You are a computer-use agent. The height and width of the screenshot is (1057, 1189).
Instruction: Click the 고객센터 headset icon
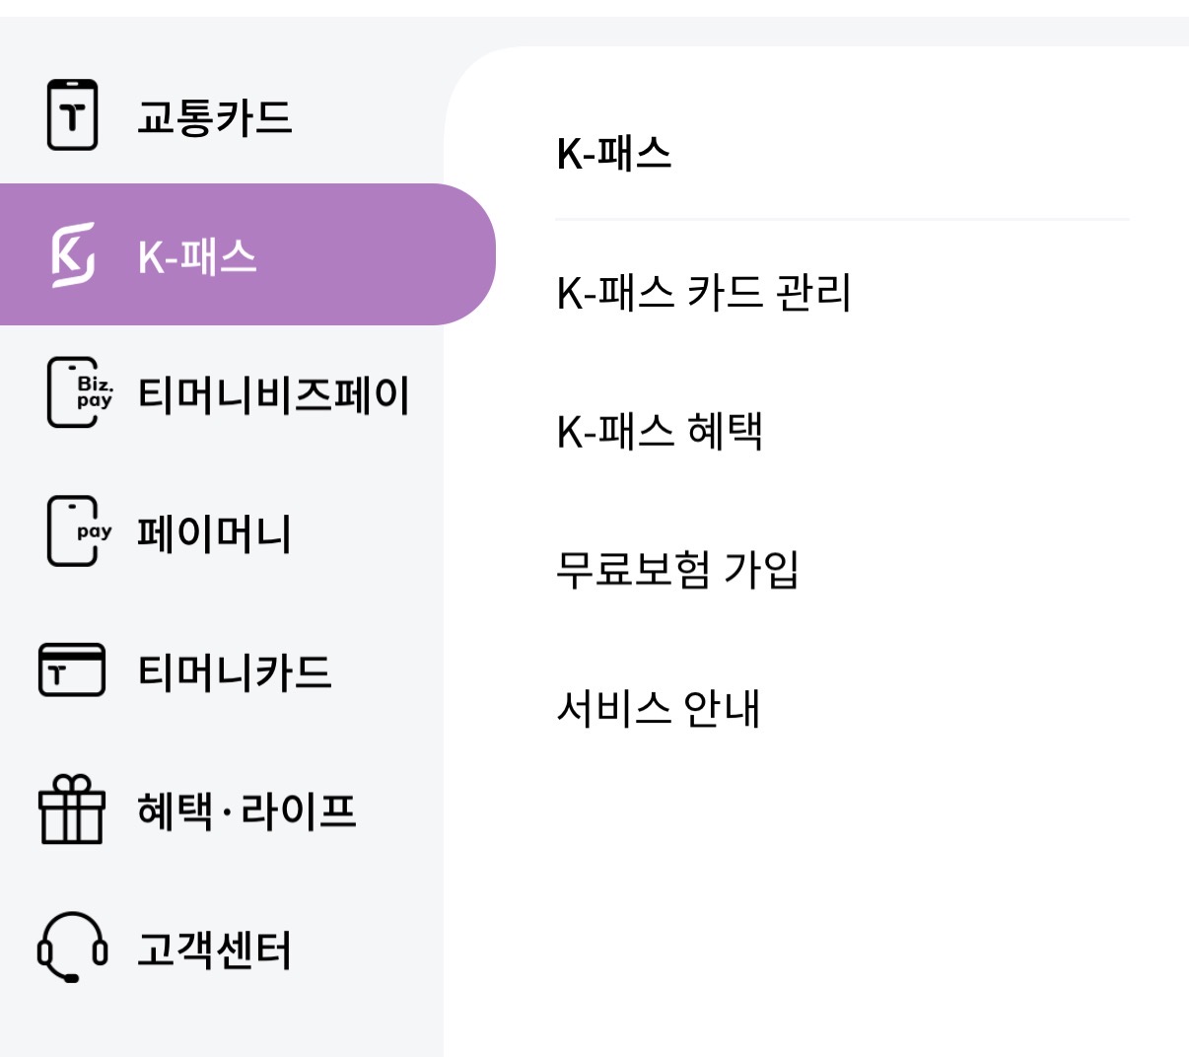(72, 948)
